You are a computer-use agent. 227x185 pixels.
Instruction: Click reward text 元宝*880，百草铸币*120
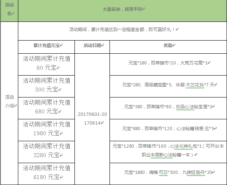147,129
